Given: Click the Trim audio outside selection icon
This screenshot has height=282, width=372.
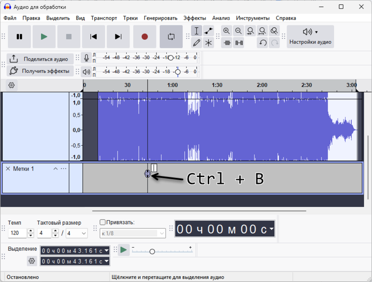Looking at the screenshot, I should [227, 43].
